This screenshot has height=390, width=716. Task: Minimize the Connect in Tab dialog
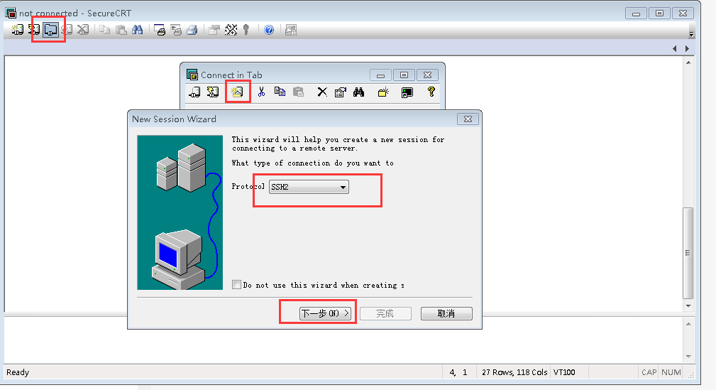[x=381, y=75]
